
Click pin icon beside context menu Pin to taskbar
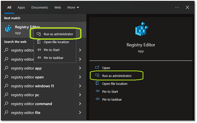coord(39,58)
